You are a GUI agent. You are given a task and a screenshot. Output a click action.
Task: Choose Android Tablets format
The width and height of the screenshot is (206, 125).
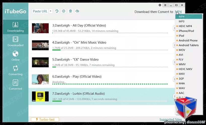click(x=189, y=45)
